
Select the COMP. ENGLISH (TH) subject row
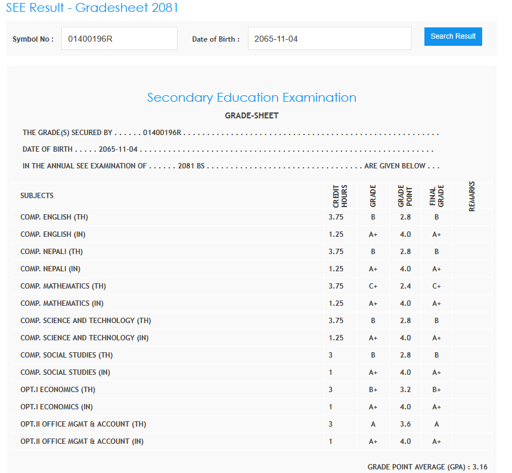click(x=54, y=217)
